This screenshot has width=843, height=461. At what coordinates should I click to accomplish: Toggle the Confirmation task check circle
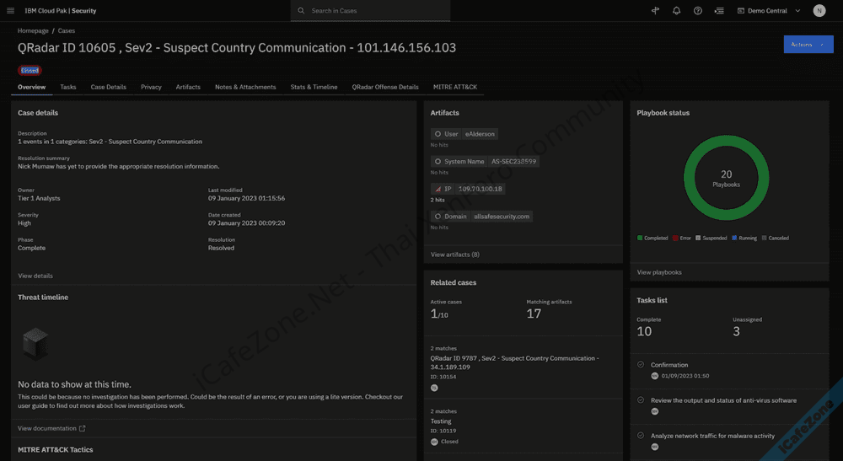pos(642,365)
